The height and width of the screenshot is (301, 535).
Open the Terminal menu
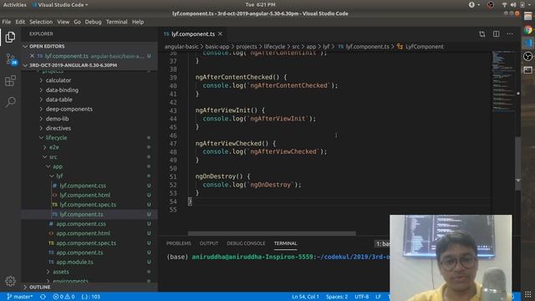pos(117,22)
